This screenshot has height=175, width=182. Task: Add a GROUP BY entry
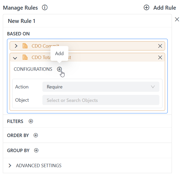[36, 151]
